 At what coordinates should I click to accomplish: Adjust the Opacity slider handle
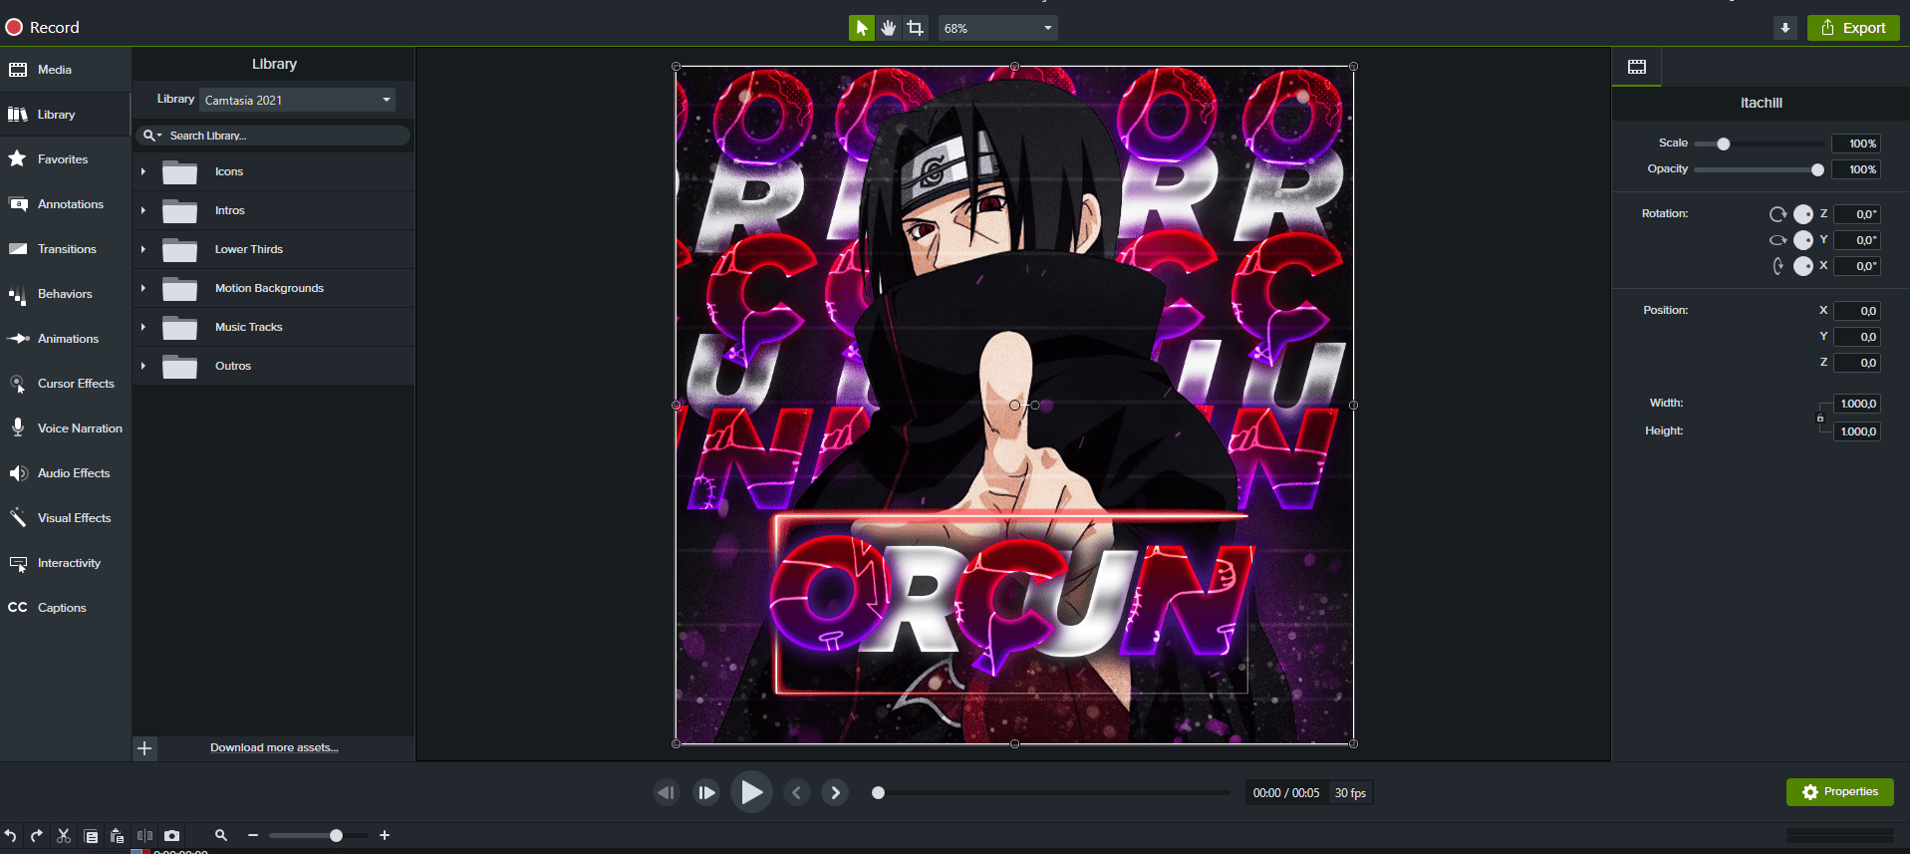tap(1817, 169)
